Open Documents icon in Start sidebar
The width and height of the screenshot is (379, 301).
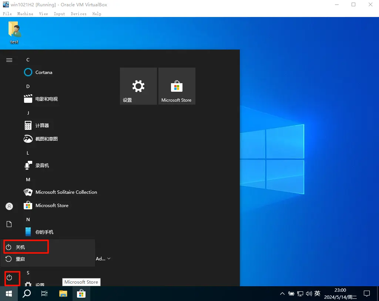(x=9, y=224)
